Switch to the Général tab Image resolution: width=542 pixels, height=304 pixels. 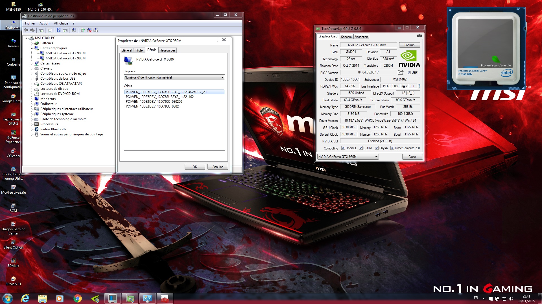click(127, 50)
